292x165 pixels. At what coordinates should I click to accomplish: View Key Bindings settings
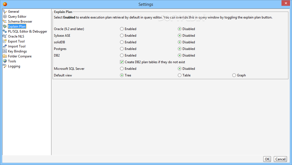(17, 51)
